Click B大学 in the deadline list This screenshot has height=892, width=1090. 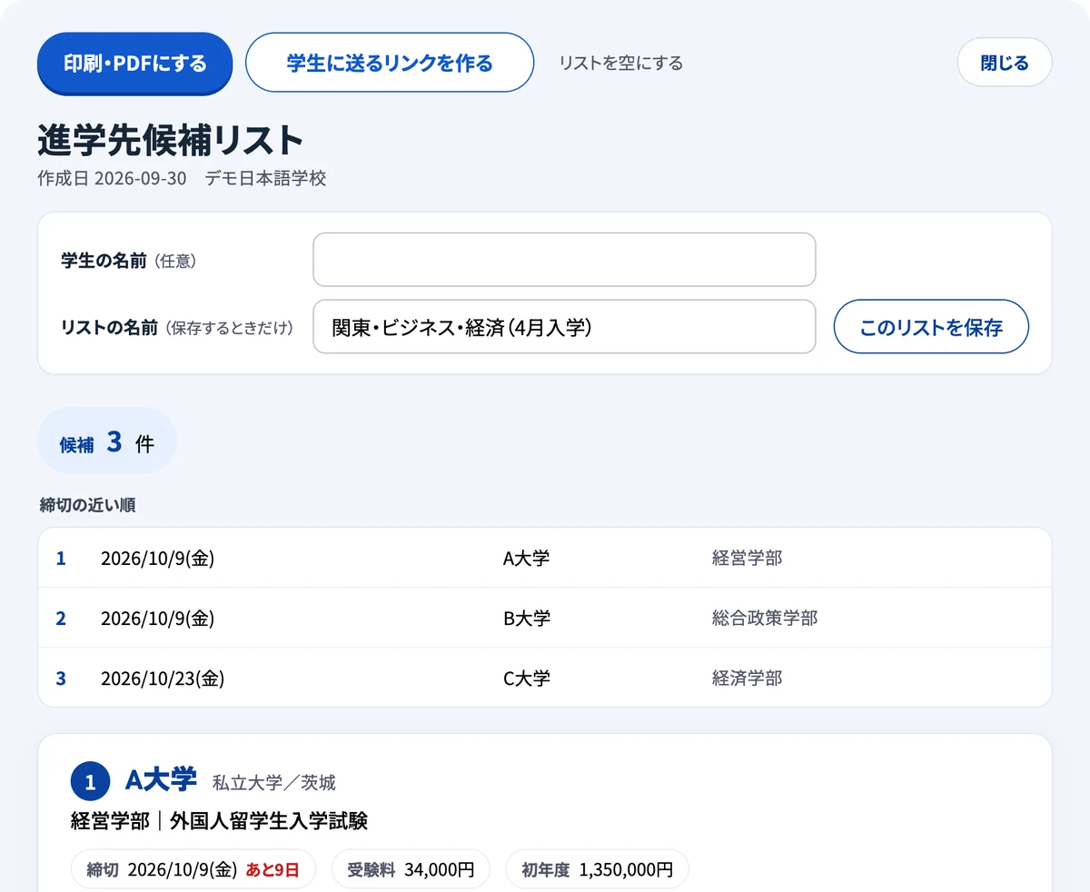pyautogui.click(x=527, y=619)
